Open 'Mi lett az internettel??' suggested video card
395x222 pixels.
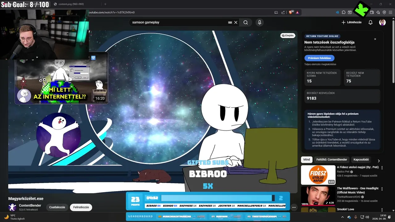(x=61, y=78)
